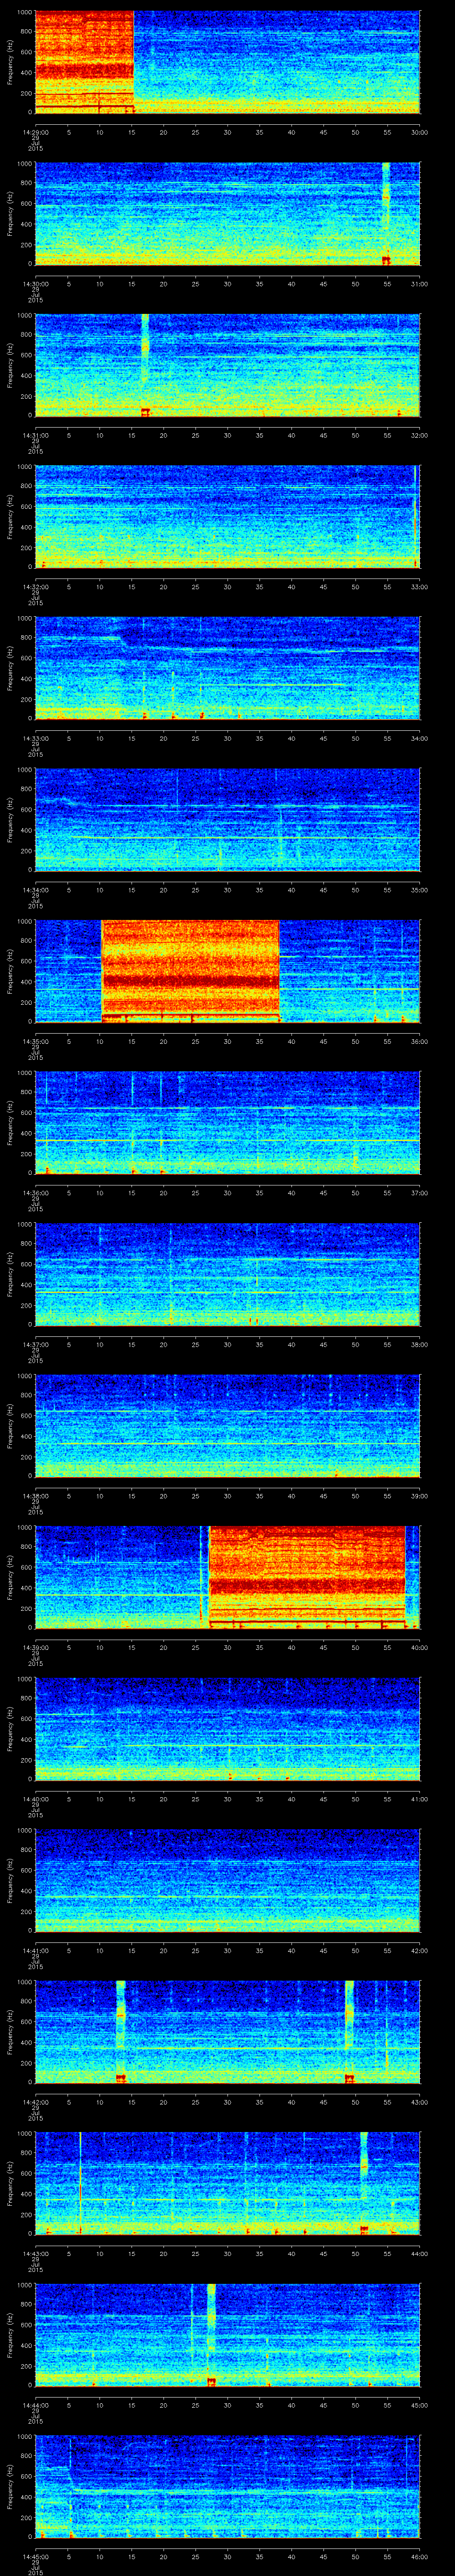Click the 14:44:00 start time label
This screenshot has width=455, height=2576.
click(35, 2404)
